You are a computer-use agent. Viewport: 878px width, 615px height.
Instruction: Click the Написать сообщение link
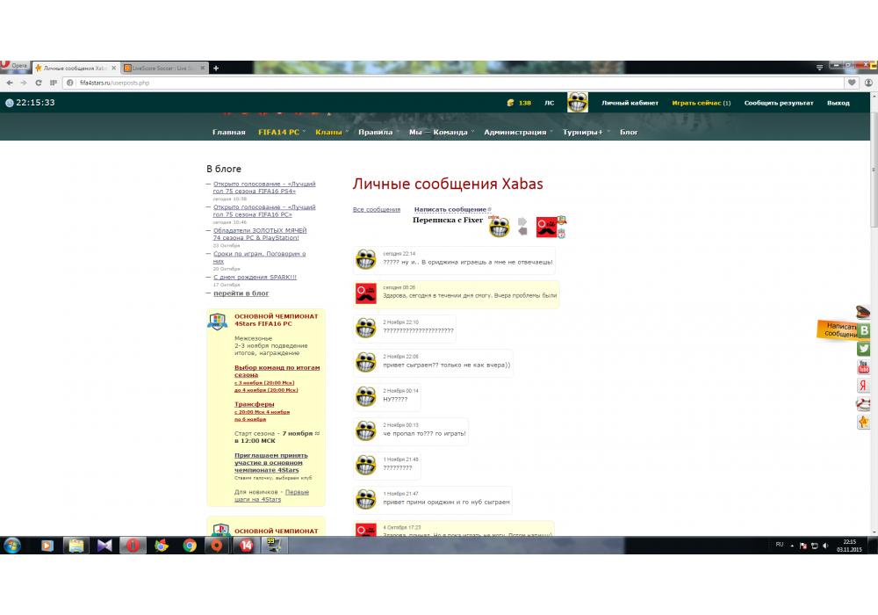click(x=450, y=209)
